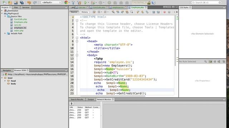Viewport: 229px width, 128px height.
Task: Click the Profile Project icon
Action: coord(100,2)
